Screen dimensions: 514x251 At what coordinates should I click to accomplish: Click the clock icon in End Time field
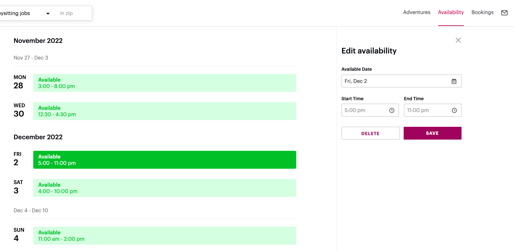tap(454, 110)
